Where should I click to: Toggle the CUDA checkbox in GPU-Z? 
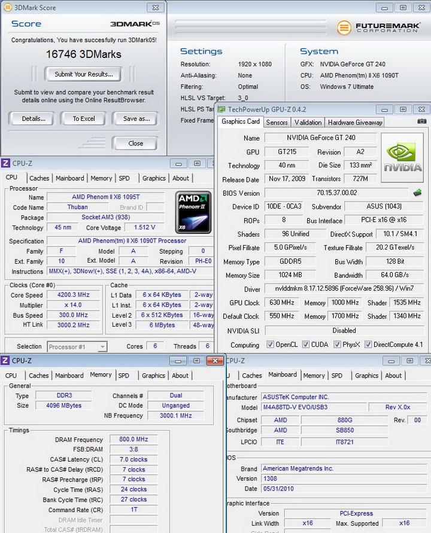pos(306,345)
